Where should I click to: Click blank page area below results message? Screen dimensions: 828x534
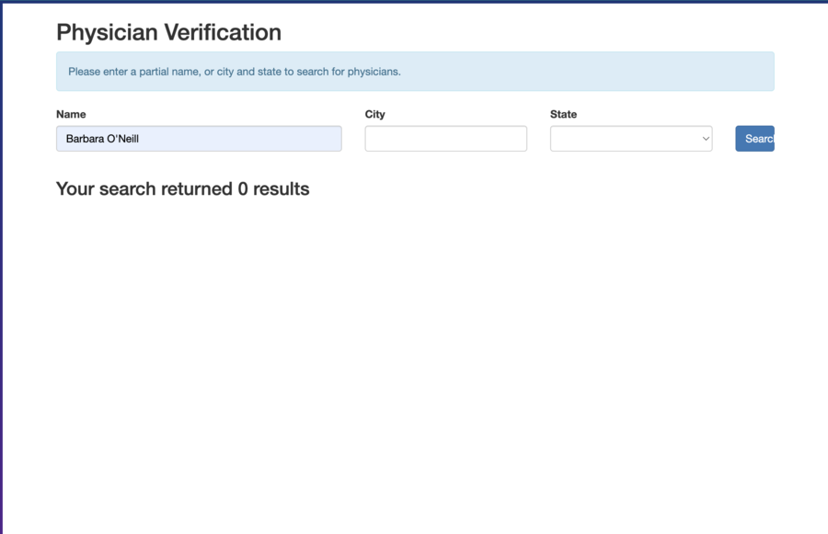[x=414, y=368]
